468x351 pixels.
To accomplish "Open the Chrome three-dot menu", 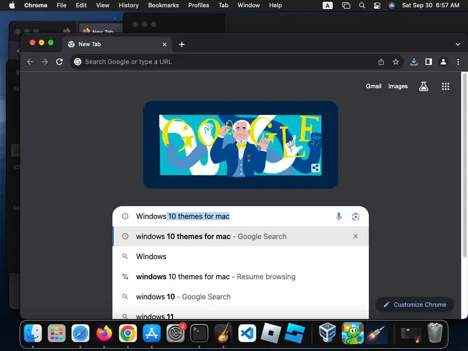I will 458,62.
